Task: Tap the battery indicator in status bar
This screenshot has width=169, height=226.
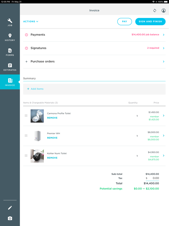Action: [x=166, y=2]
